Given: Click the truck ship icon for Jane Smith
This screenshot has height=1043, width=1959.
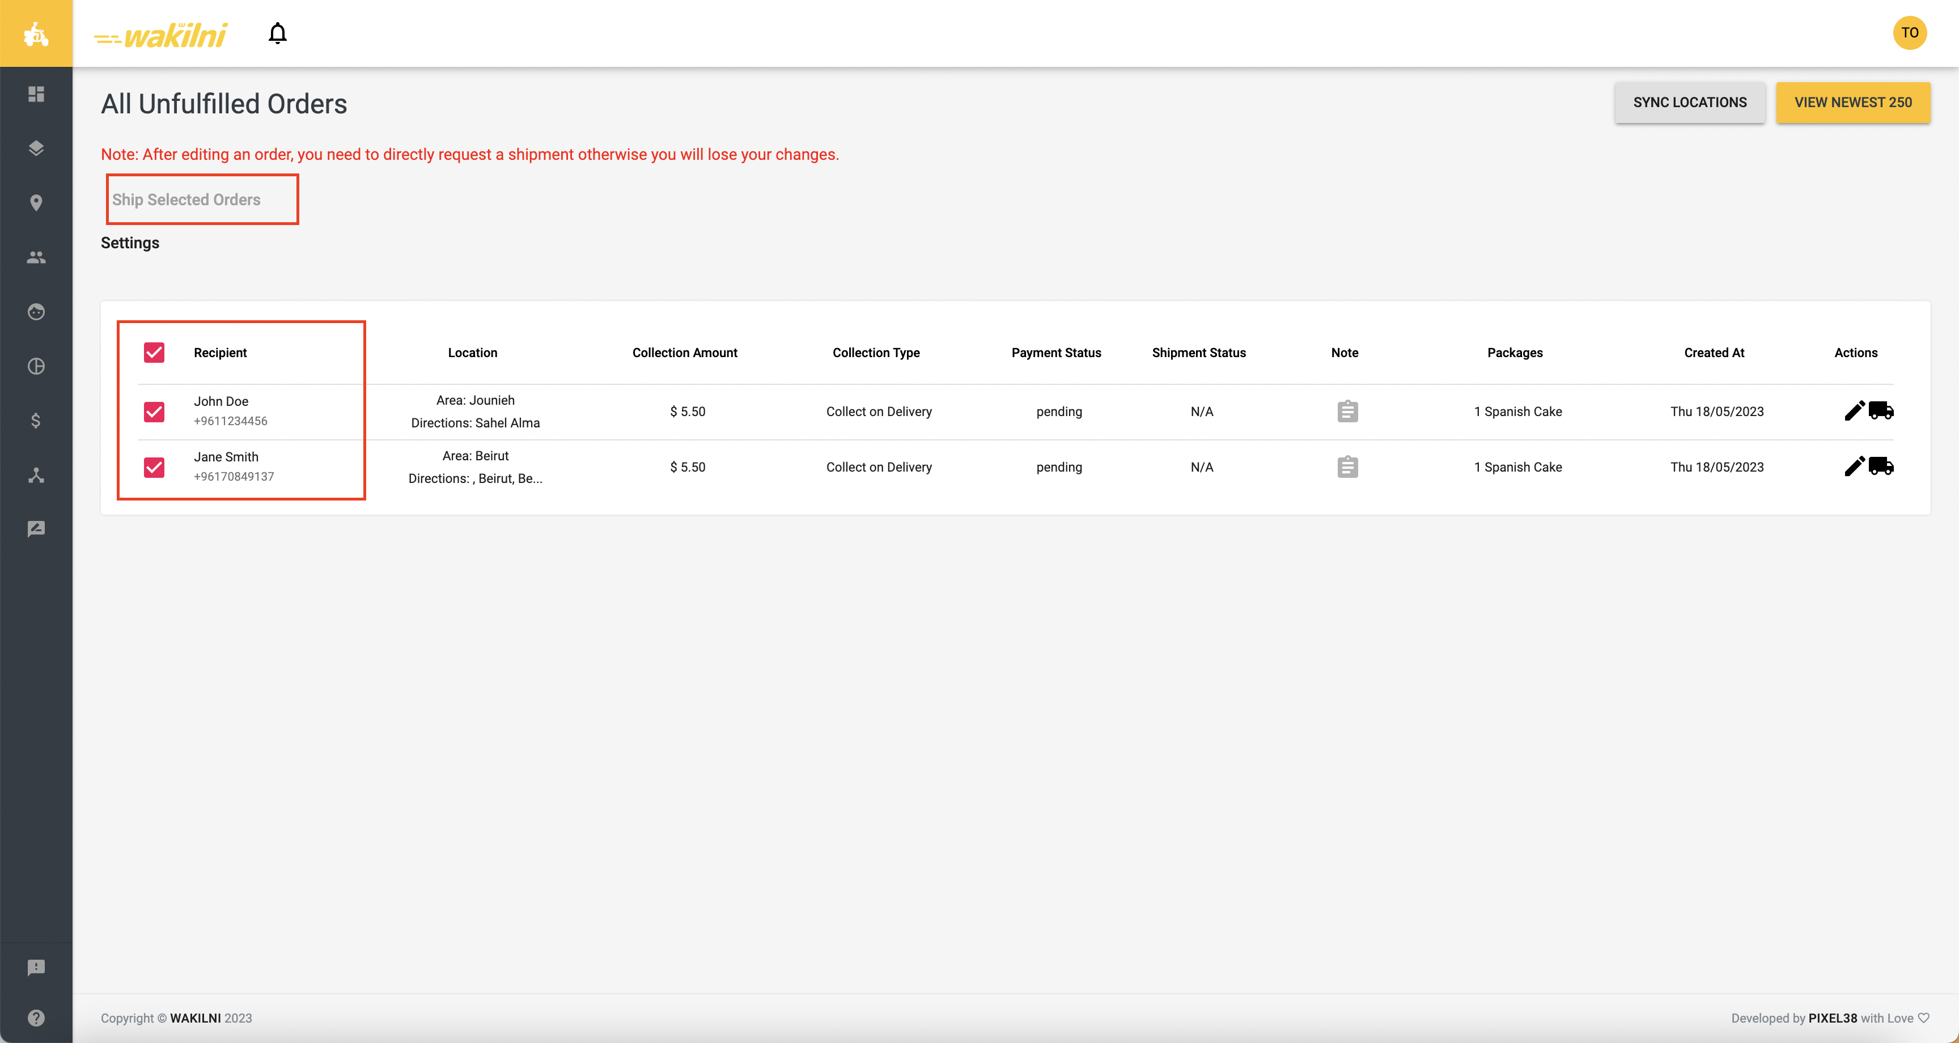Looking at the screenshot, I should point(1881,467).
